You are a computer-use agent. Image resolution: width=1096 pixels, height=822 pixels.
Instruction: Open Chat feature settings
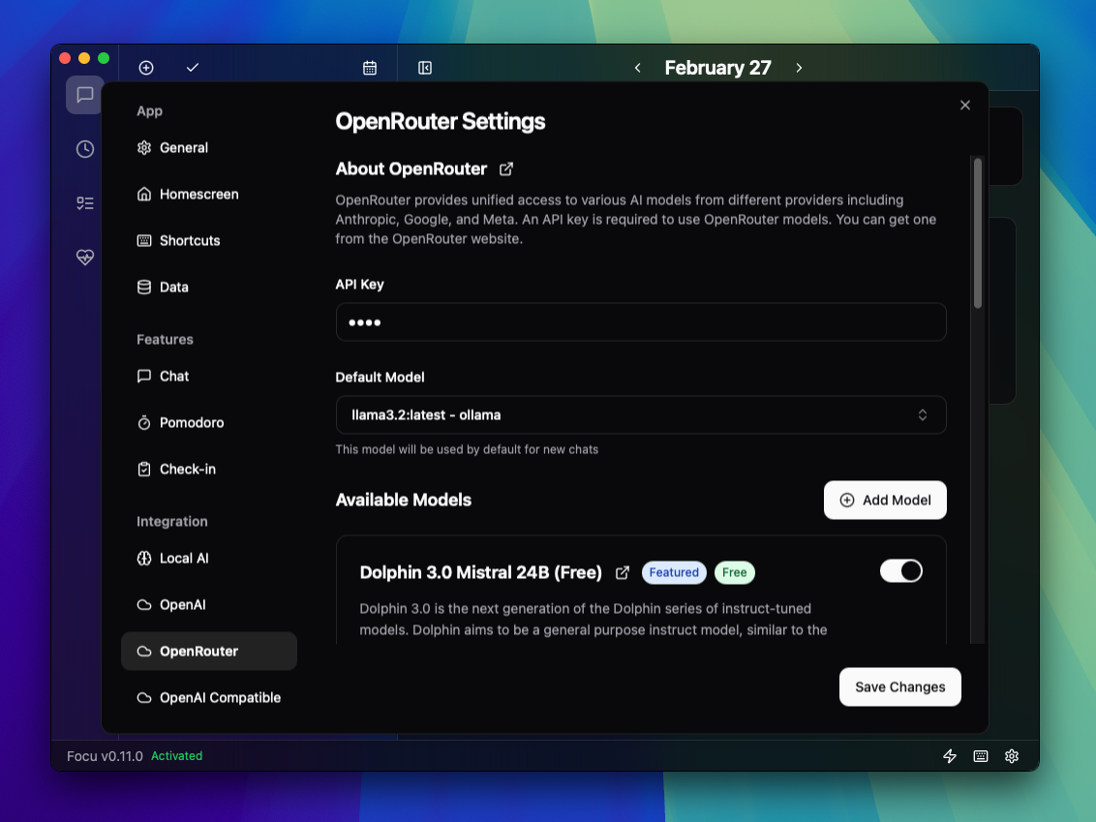pos(209,376)
